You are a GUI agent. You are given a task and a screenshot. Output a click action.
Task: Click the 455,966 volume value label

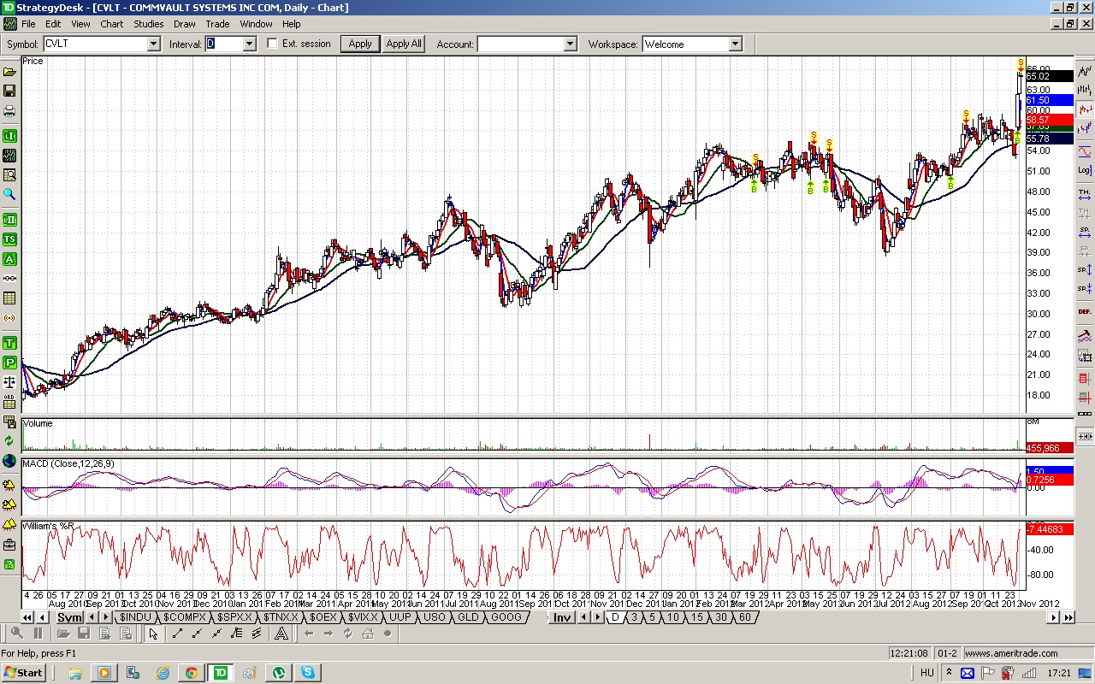click(x=1049, y=448)
